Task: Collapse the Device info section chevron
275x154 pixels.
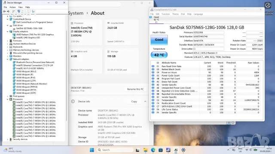Action: coord(145,101)
